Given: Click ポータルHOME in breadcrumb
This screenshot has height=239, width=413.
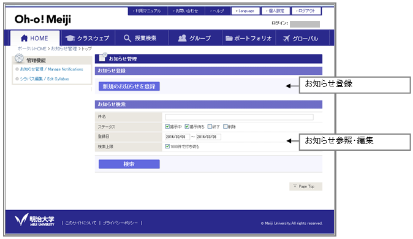Looking at the screenshot, I should [x=32, y=49].
